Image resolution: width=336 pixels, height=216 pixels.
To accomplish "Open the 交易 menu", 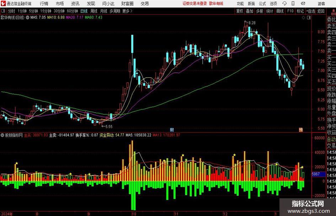I will tap(145, 4).
